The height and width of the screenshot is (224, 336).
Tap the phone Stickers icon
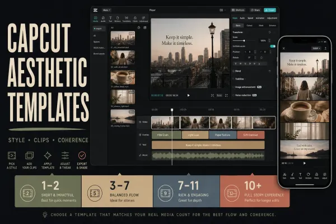pyautogui.click(x=308, y=175)
